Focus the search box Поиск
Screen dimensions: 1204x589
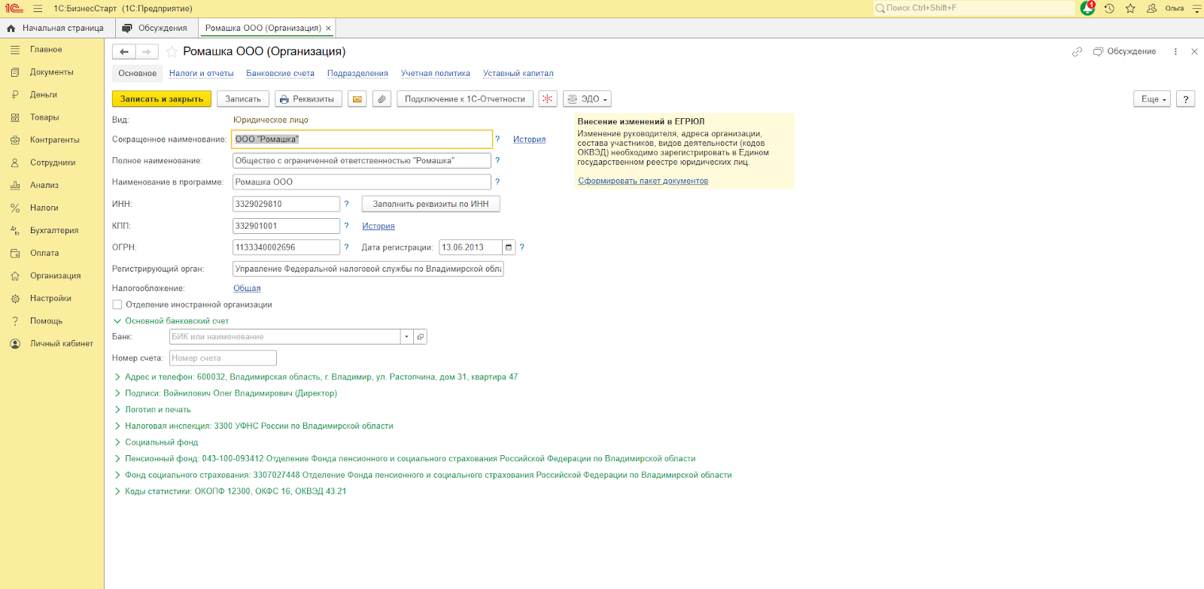pos(974,8)
